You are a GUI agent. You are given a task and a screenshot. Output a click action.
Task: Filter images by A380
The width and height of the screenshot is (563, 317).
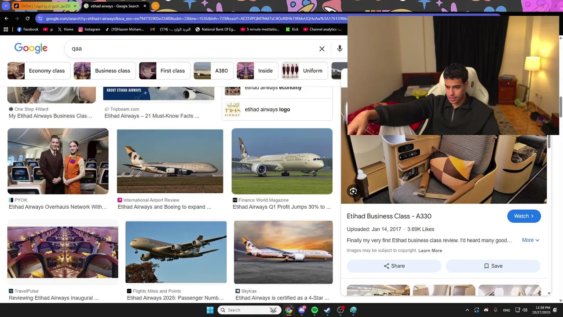point(213,71)
